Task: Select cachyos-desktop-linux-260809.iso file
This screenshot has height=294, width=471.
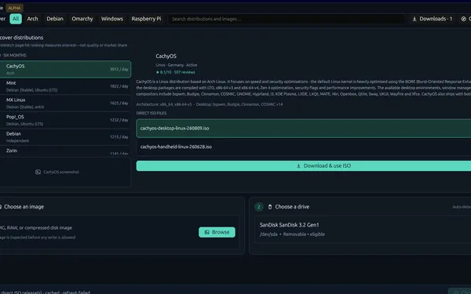Action: click(303, 129)
